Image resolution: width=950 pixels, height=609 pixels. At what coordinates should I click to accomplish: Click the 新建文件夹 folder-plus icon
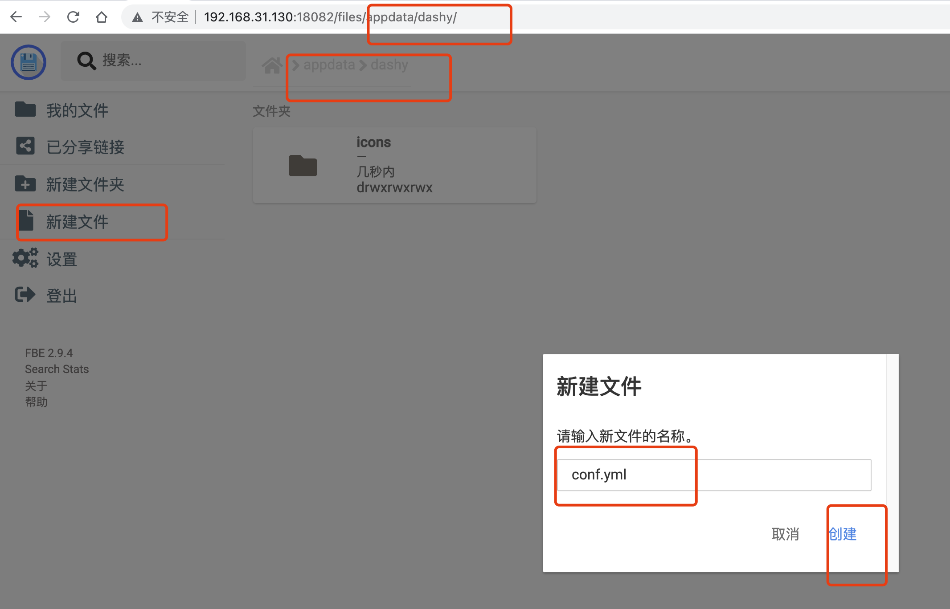25,184
